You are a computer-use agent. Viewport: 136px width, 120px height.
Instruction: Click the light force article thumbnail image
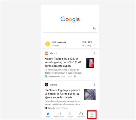pos(90,95)
